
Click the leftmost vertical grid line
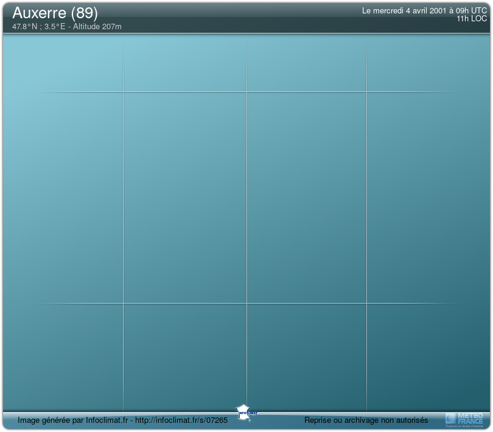123,195
